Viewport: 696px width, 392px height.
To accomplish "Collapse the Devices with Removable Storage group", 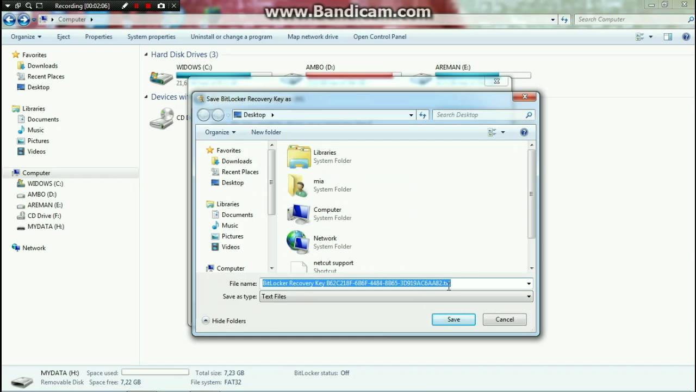I will 146,97.
